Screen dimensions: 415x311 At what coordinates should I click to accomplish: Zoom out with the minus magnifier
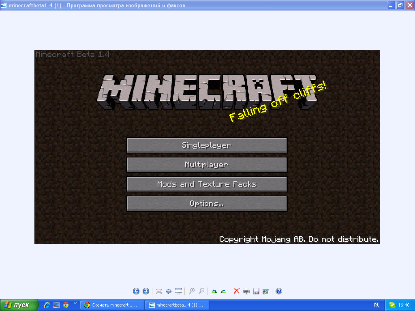tap(201, 291)
